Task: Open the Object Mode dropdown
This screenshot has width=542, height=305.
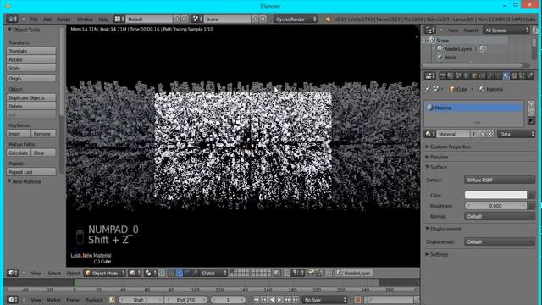Action: click(105, 273)
